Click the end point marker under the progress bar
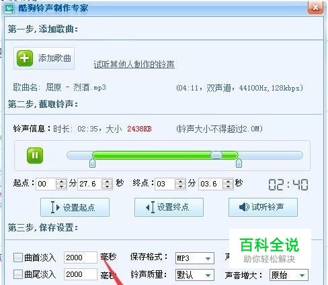Viewport: 328px width, 285px height. (239, 163)
